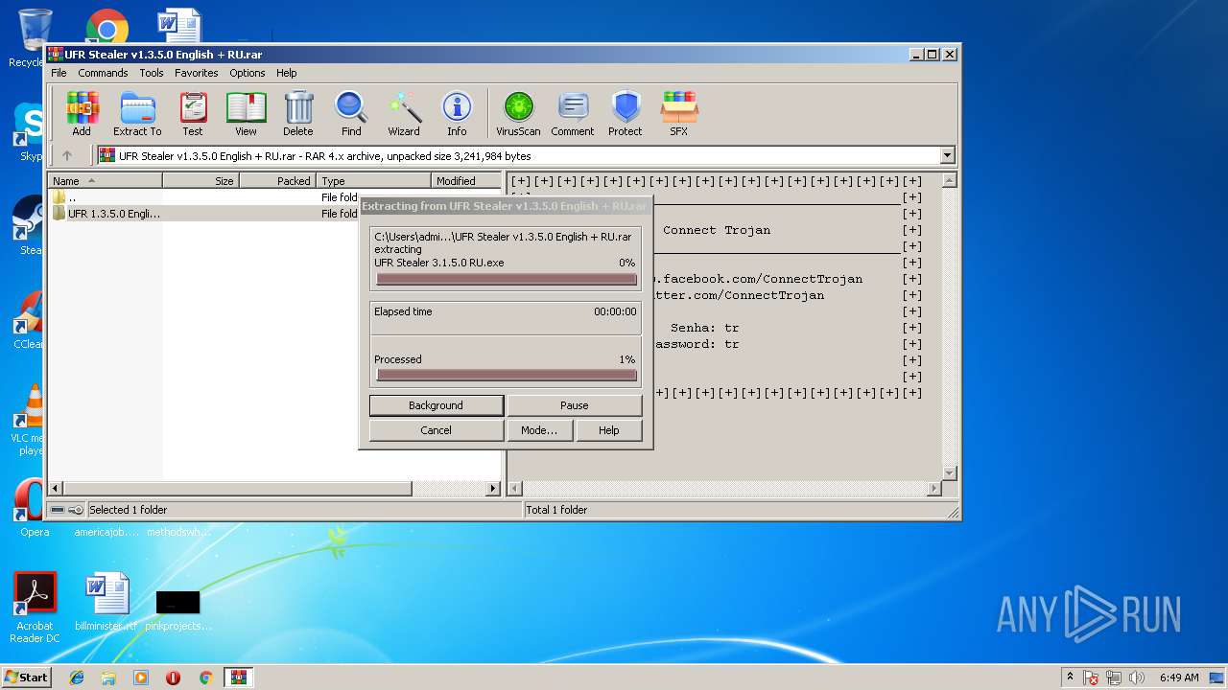Click the comment pane horizontal scrollbar

tap(724, 488)
